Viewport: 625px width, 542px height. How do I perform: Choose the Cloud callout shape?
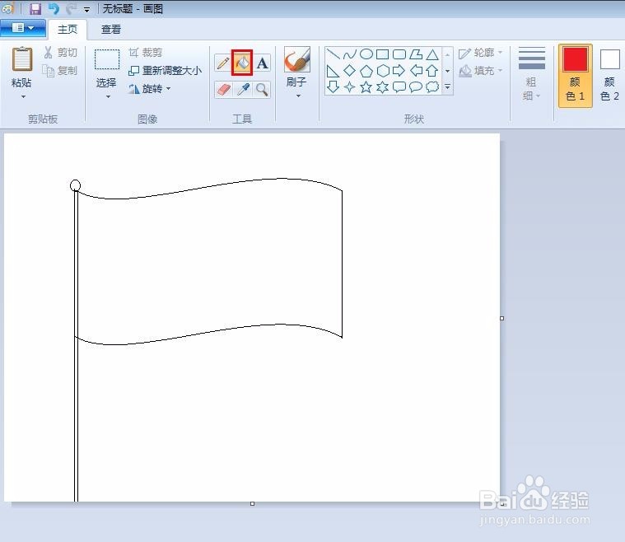[432, 86]
